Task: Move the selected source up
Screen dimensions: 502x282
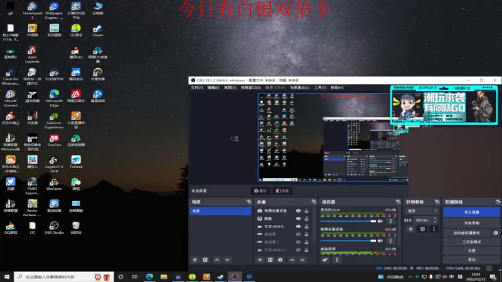Action: pos(292,260)
